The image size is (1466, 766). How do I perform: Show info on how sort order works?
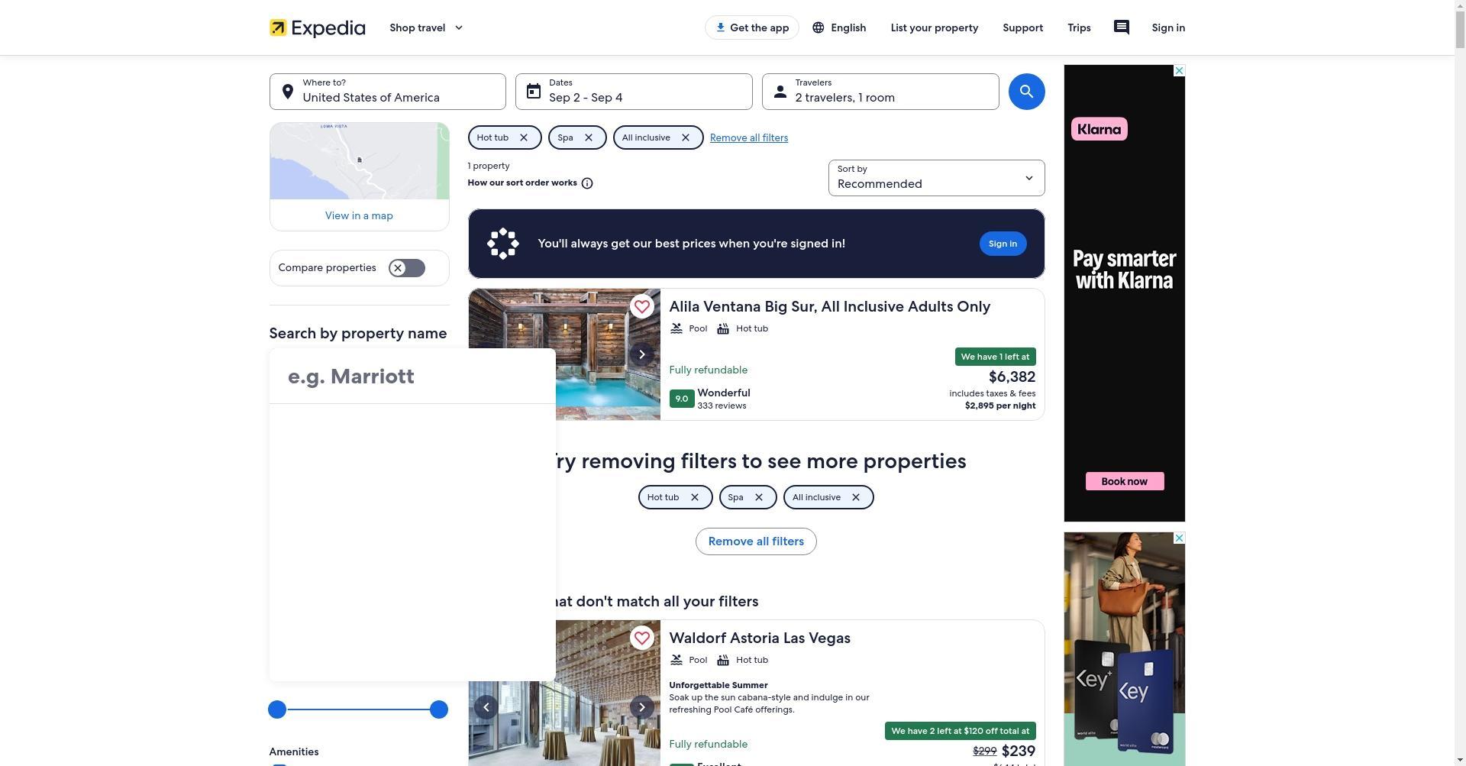tap(587, 183)
